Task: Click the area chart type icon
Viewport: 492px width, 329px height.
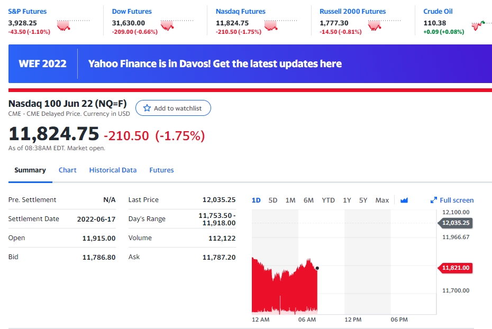Action: click(x=404, y=200)
